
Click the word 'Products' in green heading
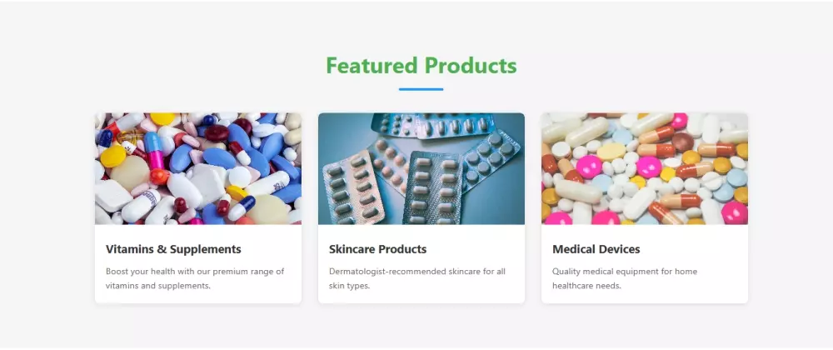coord(471,65)
